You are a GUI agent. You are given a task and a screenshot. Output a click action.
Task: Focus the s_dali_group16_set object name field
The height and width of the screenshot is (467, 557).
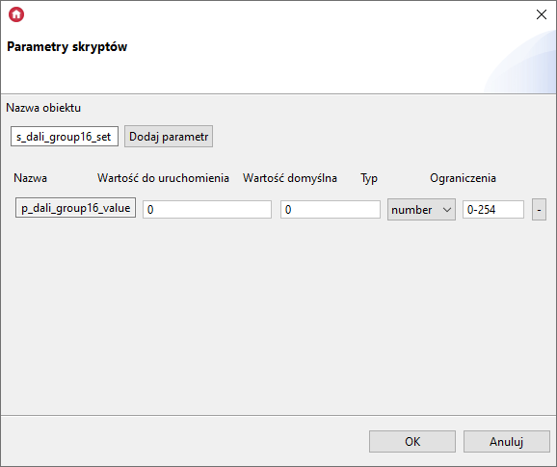[65, 137]
